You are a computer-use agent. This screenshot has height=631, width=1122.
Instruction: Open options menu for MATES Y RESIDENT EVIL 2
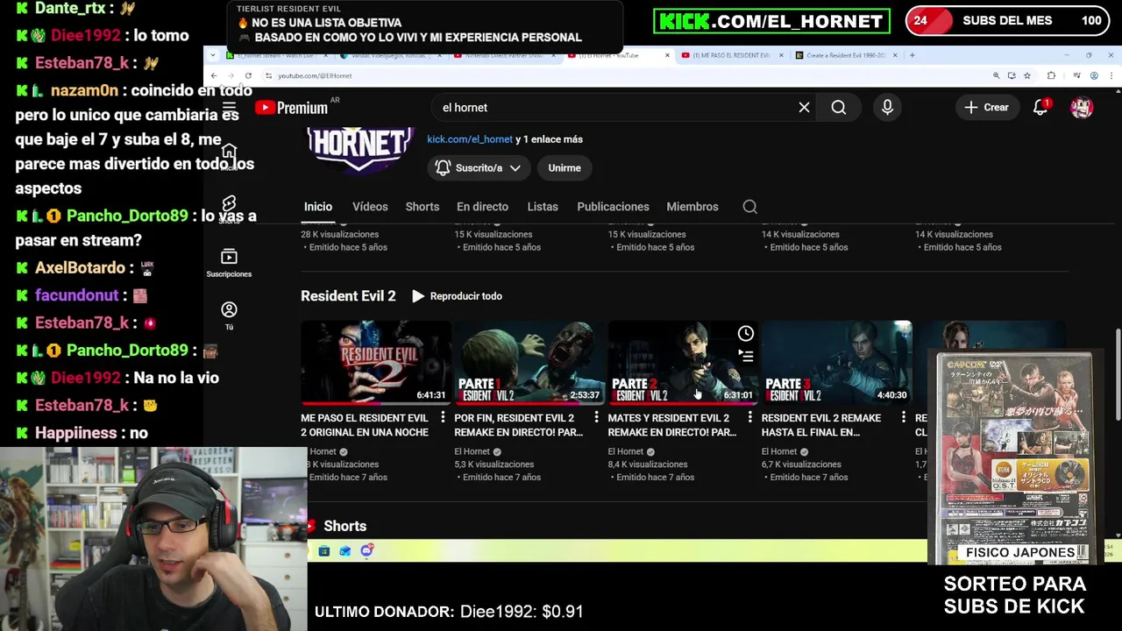tap(749, 418)
